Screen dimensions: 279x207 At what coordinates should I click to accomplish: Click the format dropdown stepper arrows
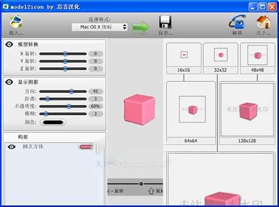124,27
